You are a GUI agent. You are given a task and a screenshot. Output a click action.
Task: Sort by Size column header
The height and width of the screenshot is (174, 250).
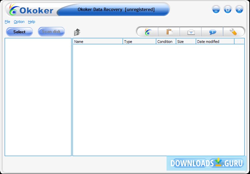pyautogui.click(x=186, y=42)
